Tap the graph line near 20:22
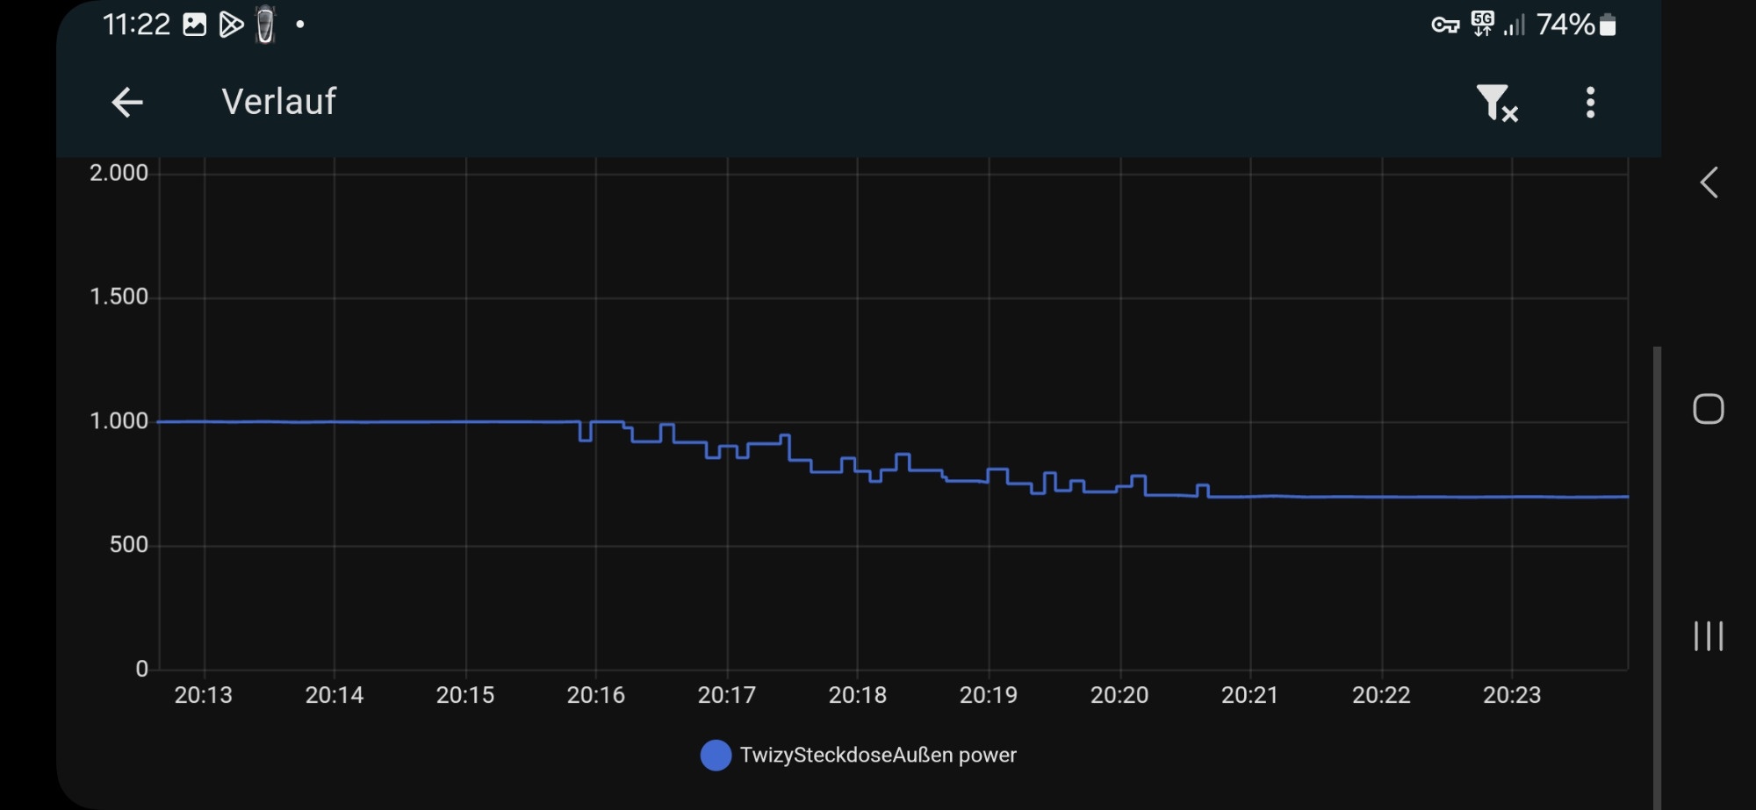The height and width of the screenshot is (810, 1756). 1381,497
